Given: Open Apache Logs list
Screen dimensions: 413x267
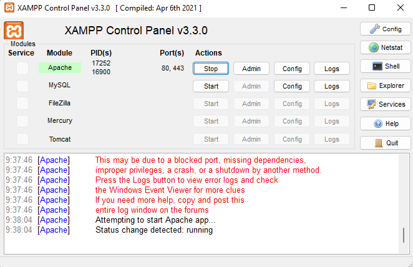Looking at the screenshot, I should [x=332, y=69].
